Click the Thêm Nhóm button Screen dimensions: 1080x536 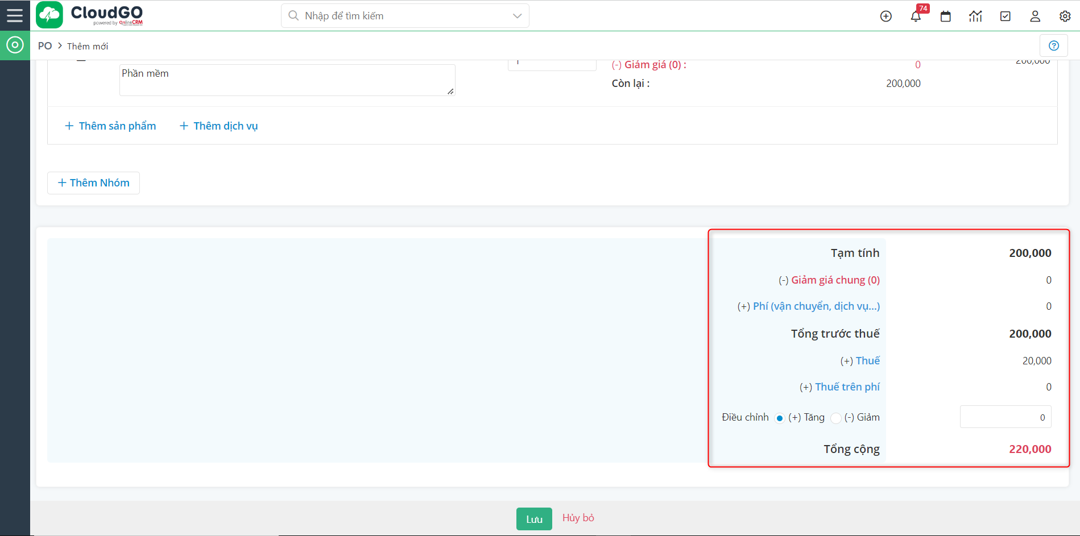[93, 183]
